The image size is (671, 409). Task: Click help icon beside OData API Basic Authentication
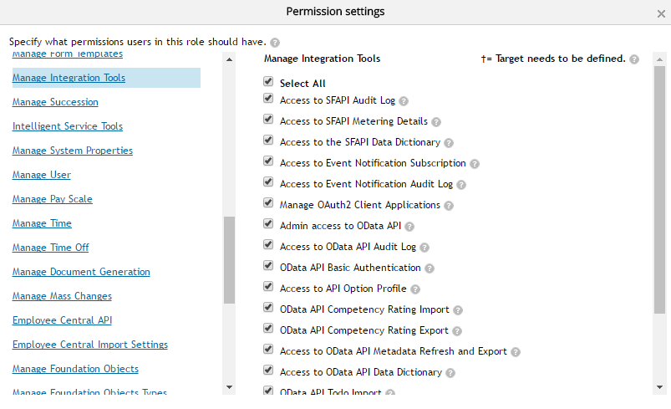coord(430,268)
